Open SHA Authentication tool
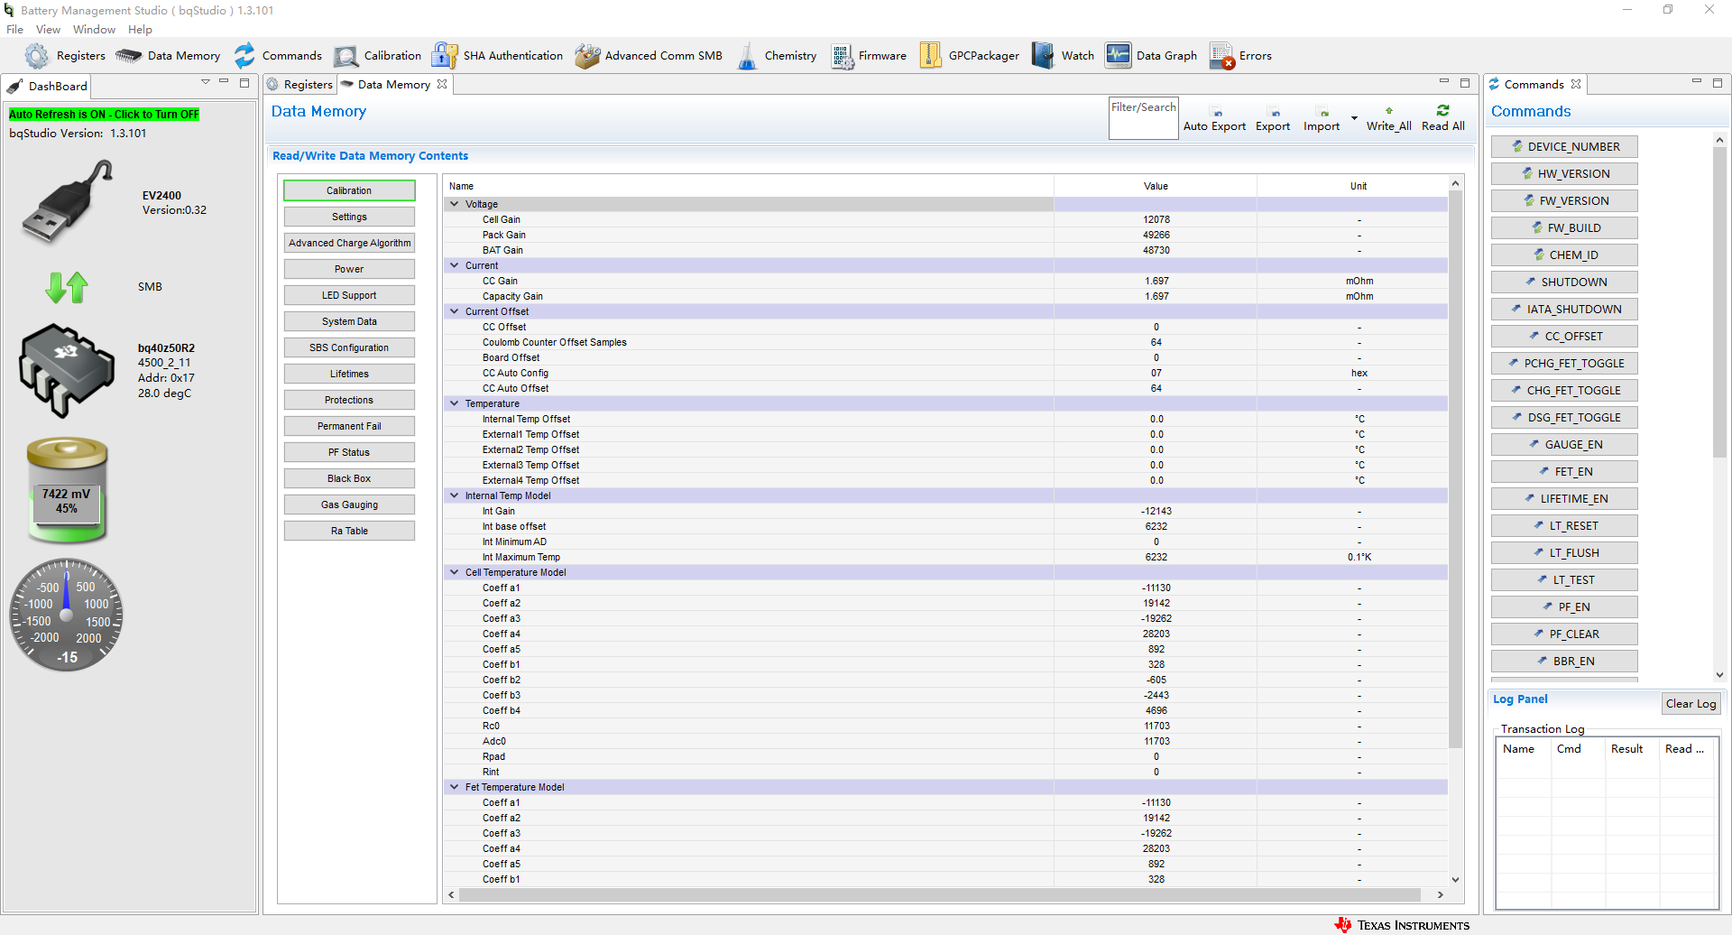The width and height of the screenshot is (1732, 935). click(497, 56)
